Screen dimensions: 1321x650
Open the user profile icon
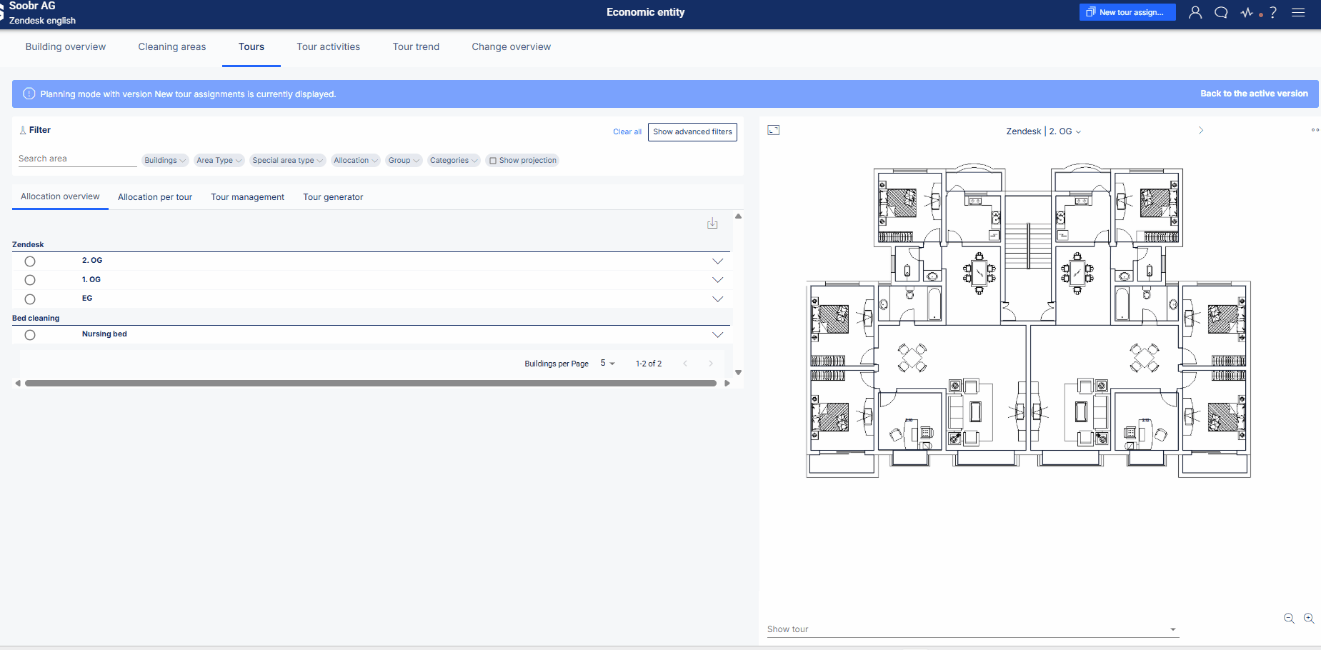click(1195, 12)
